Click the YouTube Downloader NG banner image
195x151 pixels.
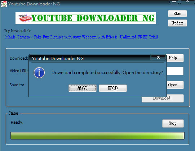tap(86, 18)
